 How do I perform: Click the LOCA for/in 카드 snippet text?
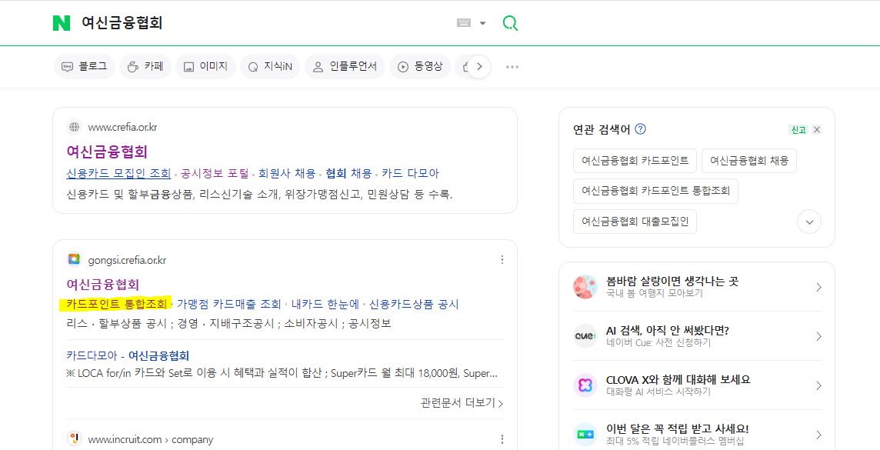282,373
